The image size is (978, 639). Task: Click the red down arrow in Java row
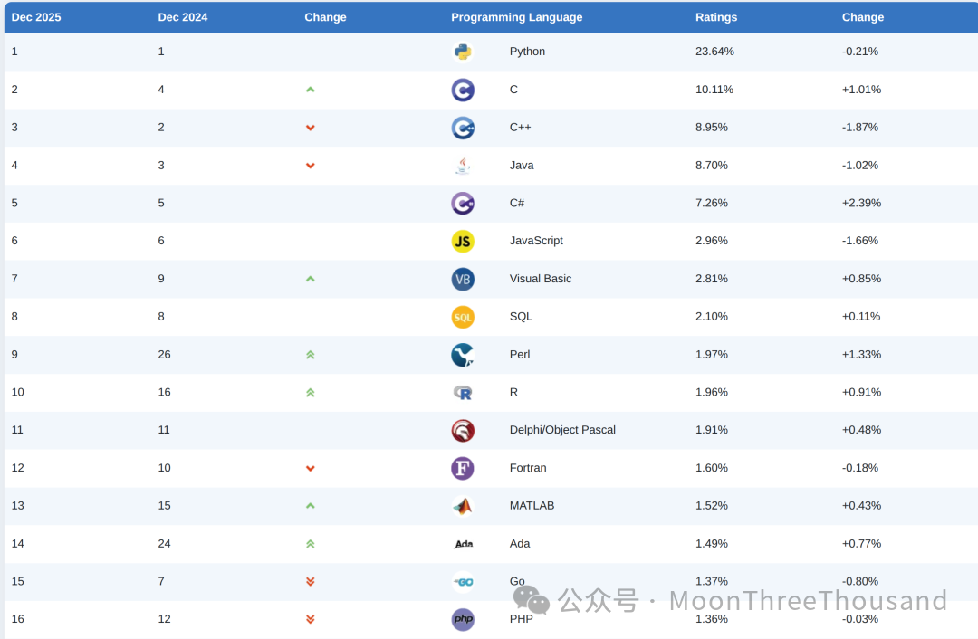(311, 166)
